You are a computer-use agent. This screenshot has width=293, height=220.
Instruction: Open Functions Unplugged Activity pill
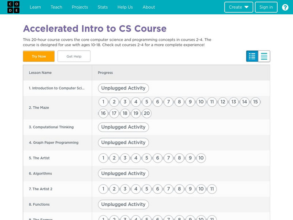click(123, 205)
